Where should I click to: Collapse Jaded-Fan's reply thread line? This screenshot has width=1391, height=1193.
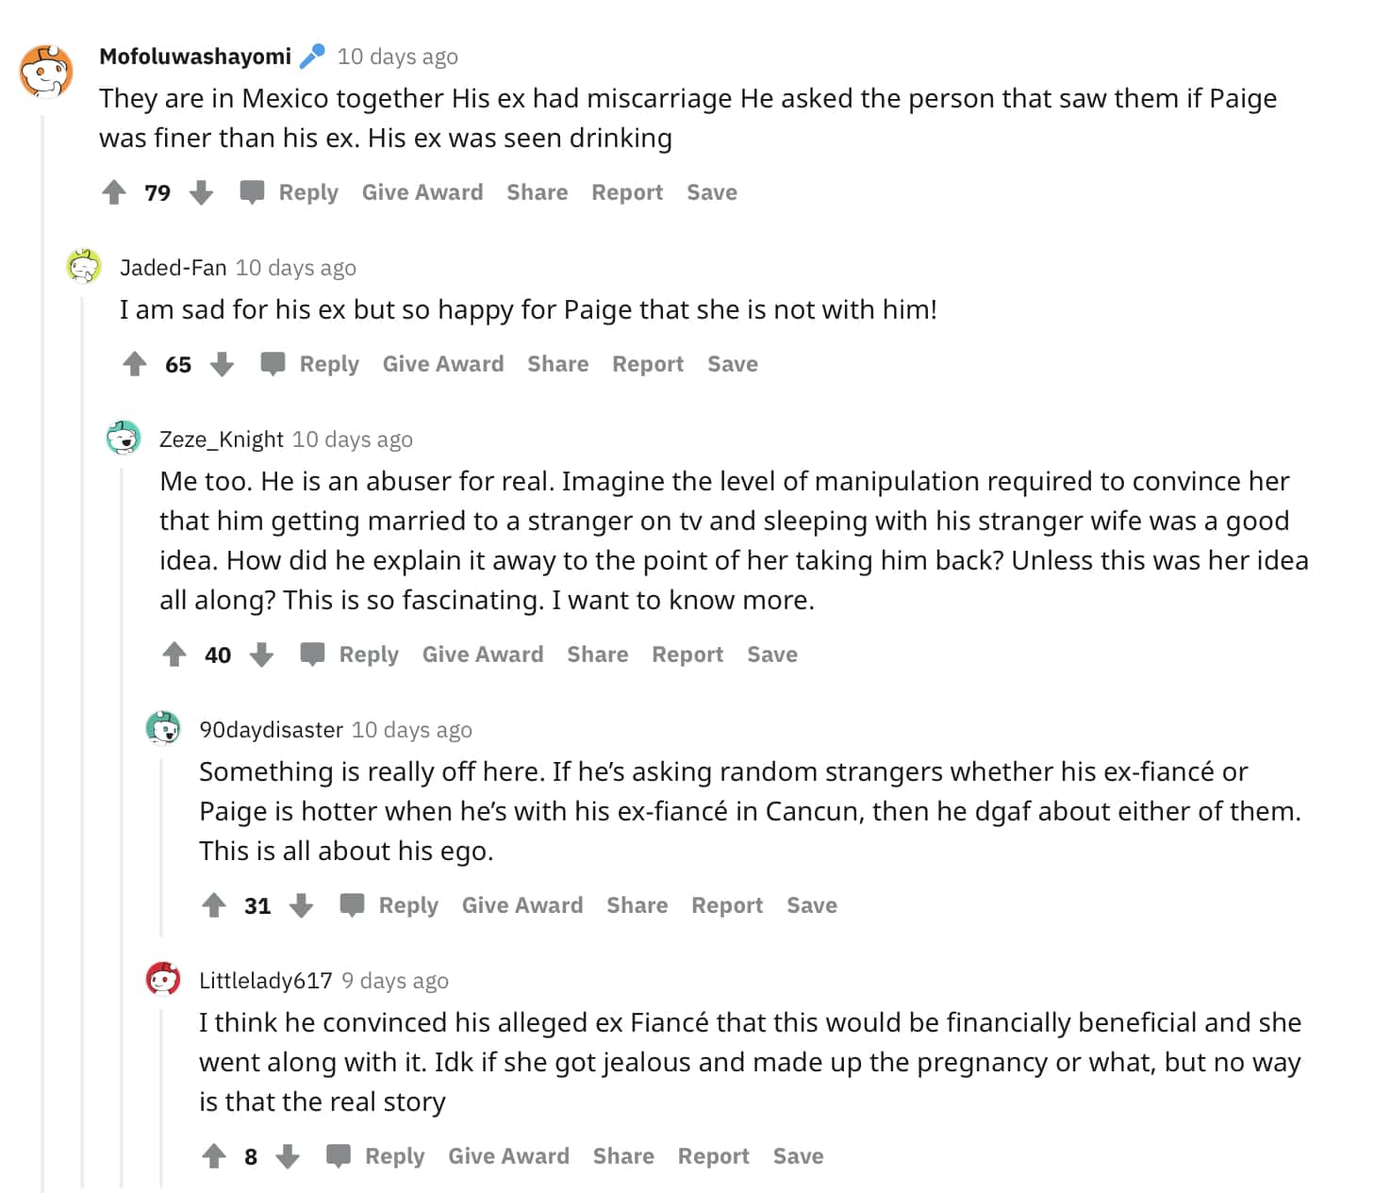coord(83,754)
